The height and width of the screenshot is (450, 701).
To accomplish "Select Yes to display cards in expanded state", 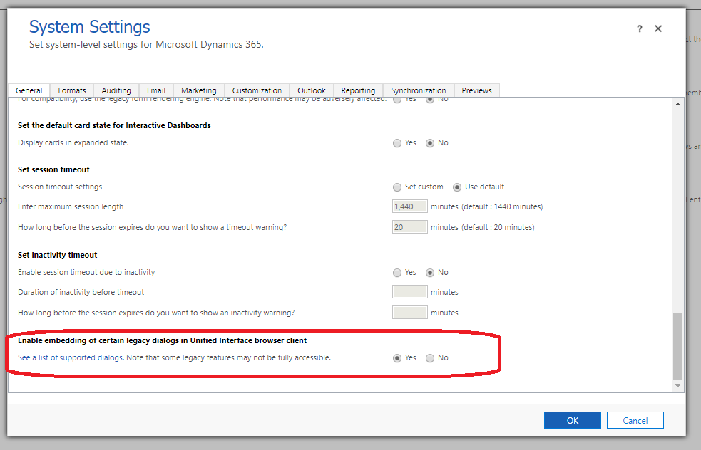I will [x=397, y=142].
